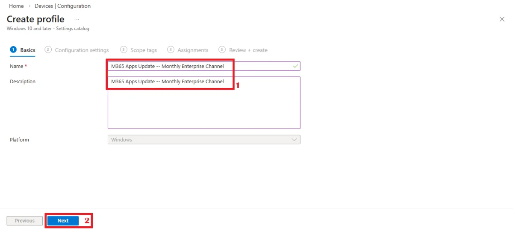The width and height of the screenshot is (513, 231).
Task: Click inside the Description text area
Action: [203, 107]
